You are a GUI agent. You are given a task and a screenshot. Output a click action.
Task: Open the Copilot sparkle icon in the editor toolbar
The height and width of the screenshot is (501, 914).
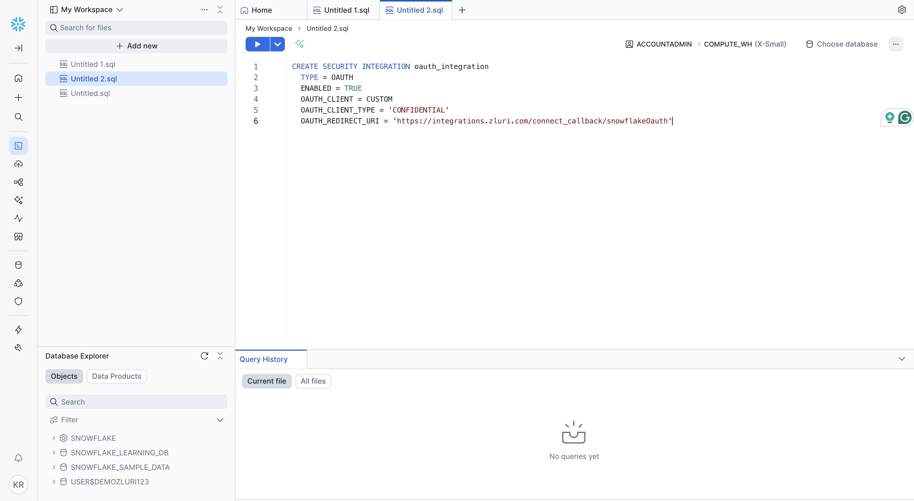tap(299, 44)
